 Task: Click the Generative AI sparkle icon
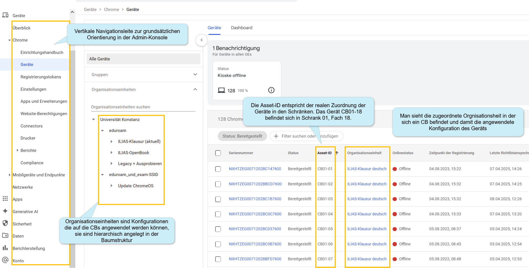pyautogui.click(x=5, y=211)
